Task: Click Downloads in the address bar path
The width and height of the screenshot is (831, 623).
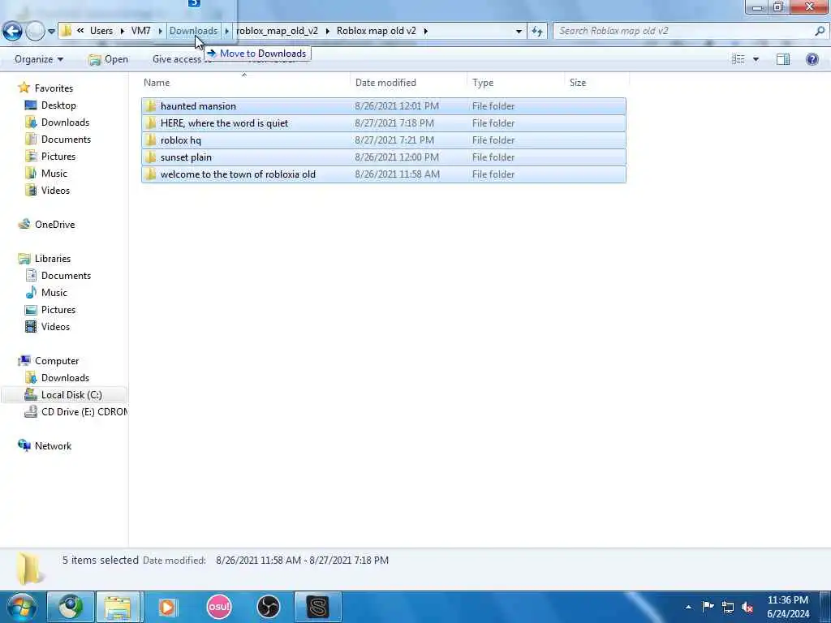Action: pyautogui.click(x=193, y=31)
